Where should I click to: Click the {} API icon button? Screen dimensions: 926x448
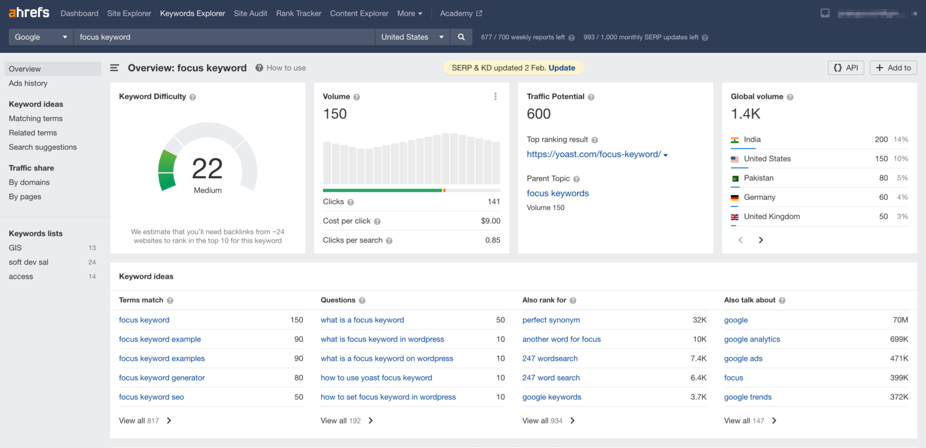(845, 67)
